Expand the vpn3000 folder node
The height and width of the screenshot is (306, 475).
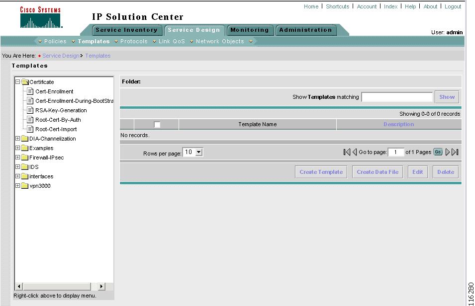click(17, 185)
